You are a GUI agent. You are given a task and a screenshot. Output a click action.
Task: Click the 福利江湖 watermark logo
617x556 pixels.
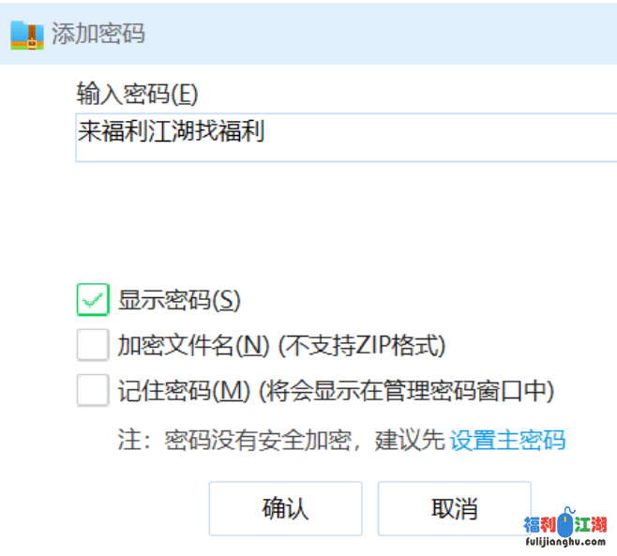click(x=565, y=525)
